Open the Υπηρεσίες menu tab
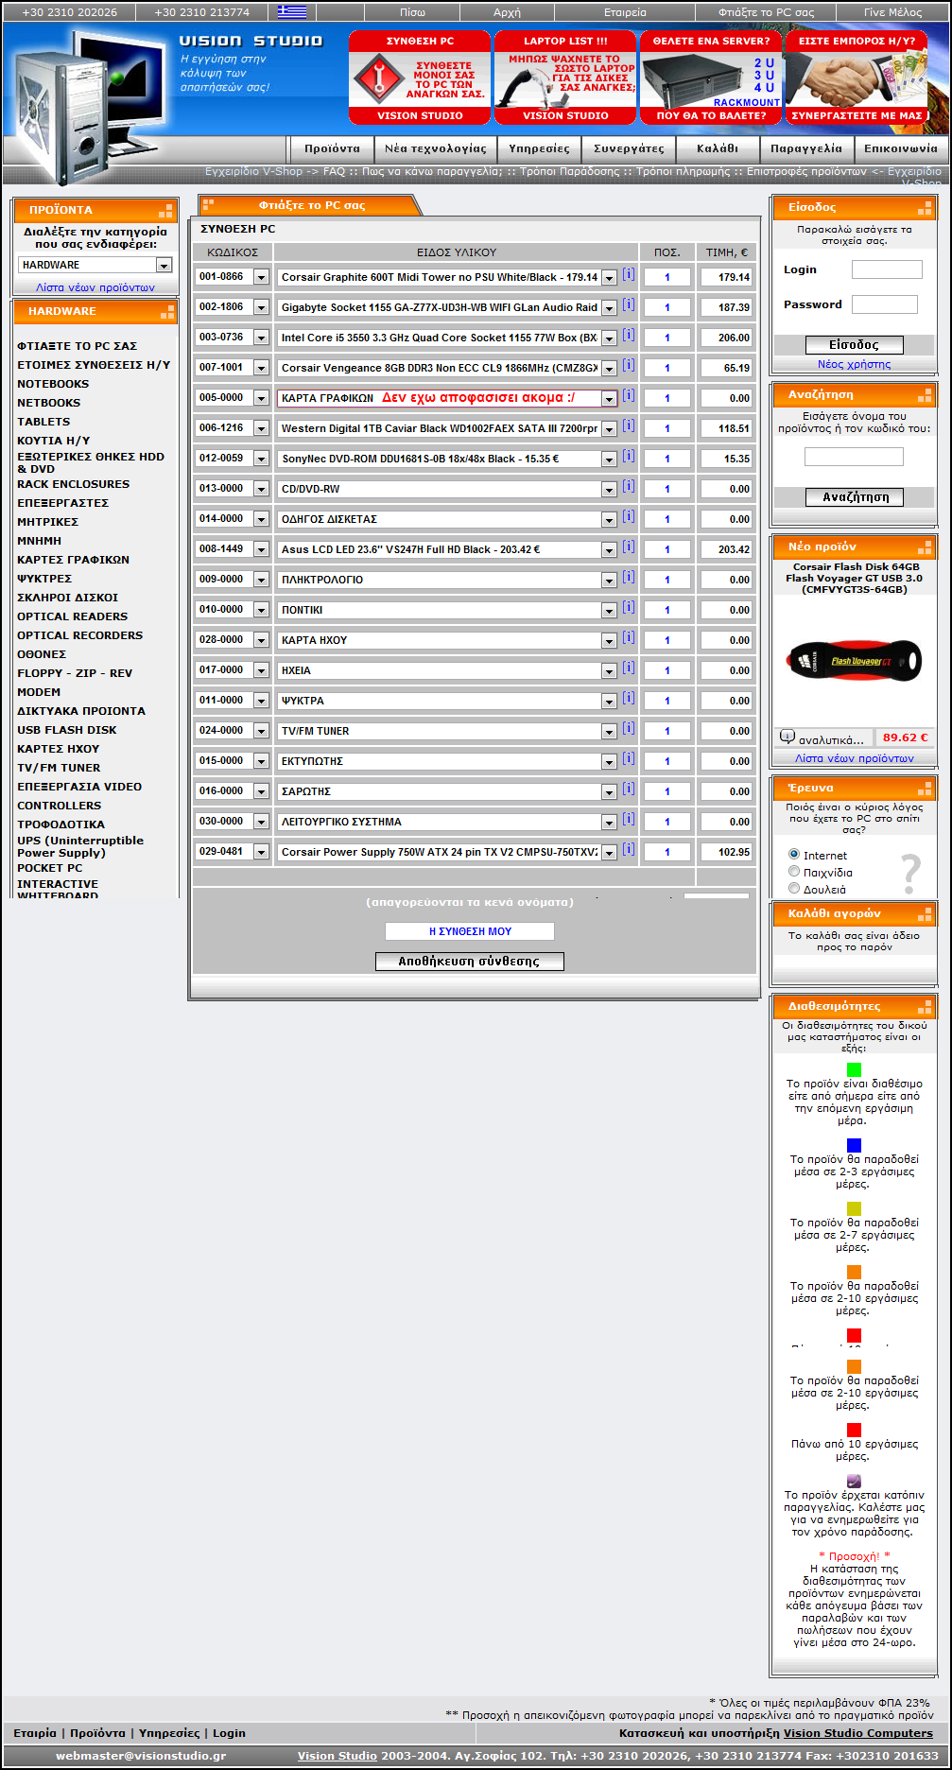952x1770 pixels. (x=539, y=148)
